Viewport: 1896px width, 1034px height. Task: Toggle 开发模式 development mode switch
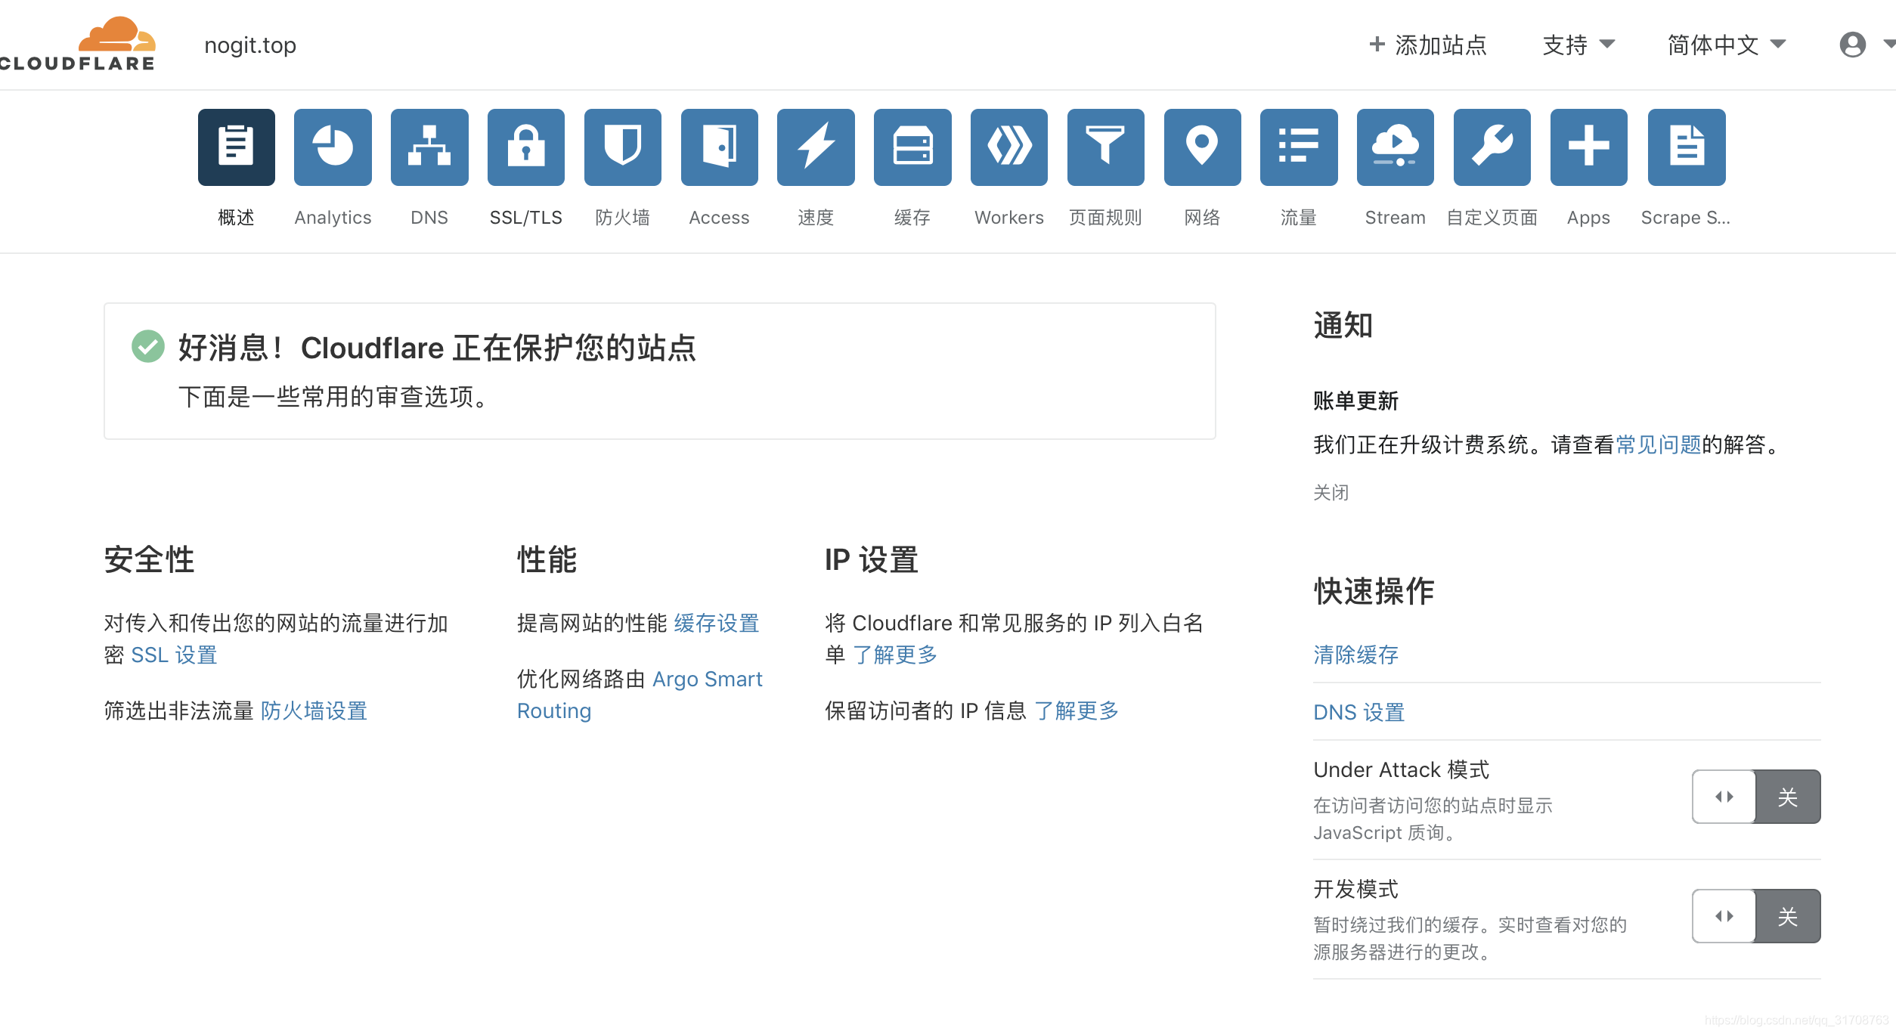[x=1756, y=916]
